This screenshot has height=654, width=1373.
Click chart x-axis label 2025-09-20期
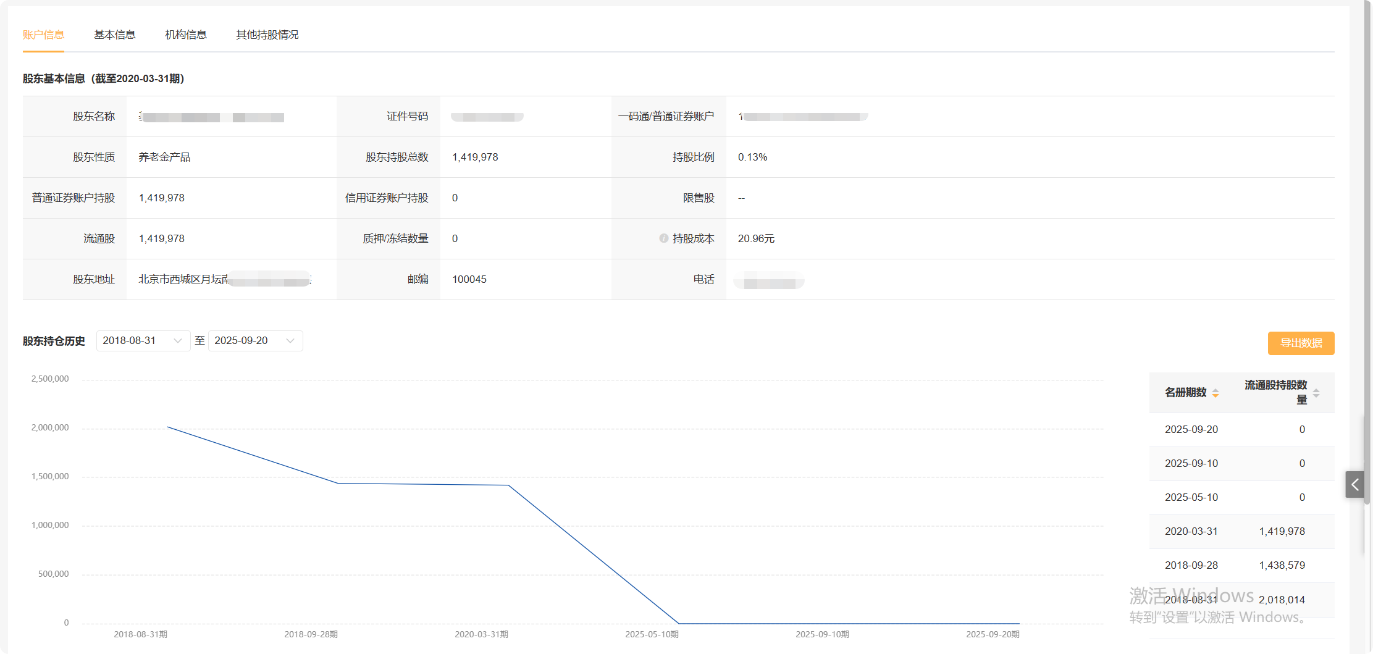993,635
